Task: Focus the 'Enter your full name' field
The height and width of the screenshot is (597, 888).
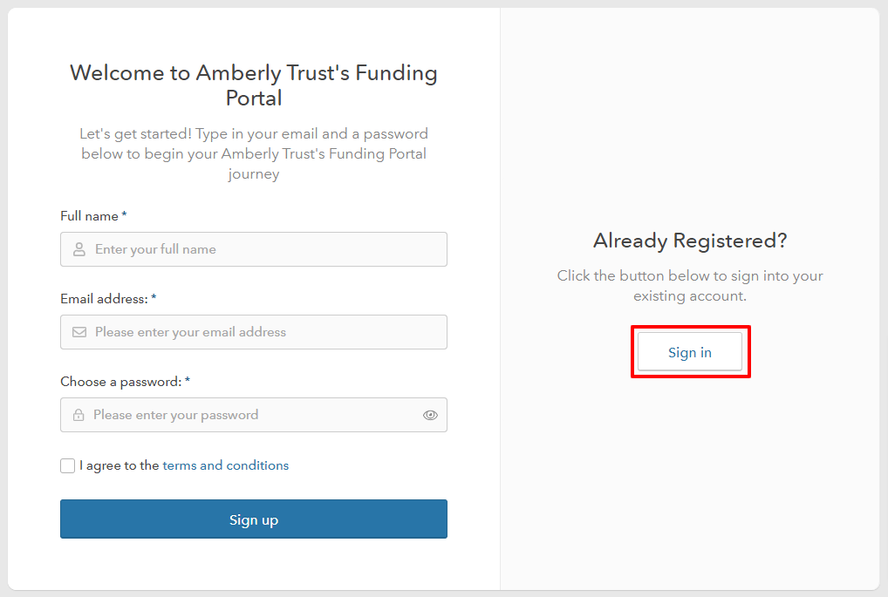Action: click(x=262, y=249)
